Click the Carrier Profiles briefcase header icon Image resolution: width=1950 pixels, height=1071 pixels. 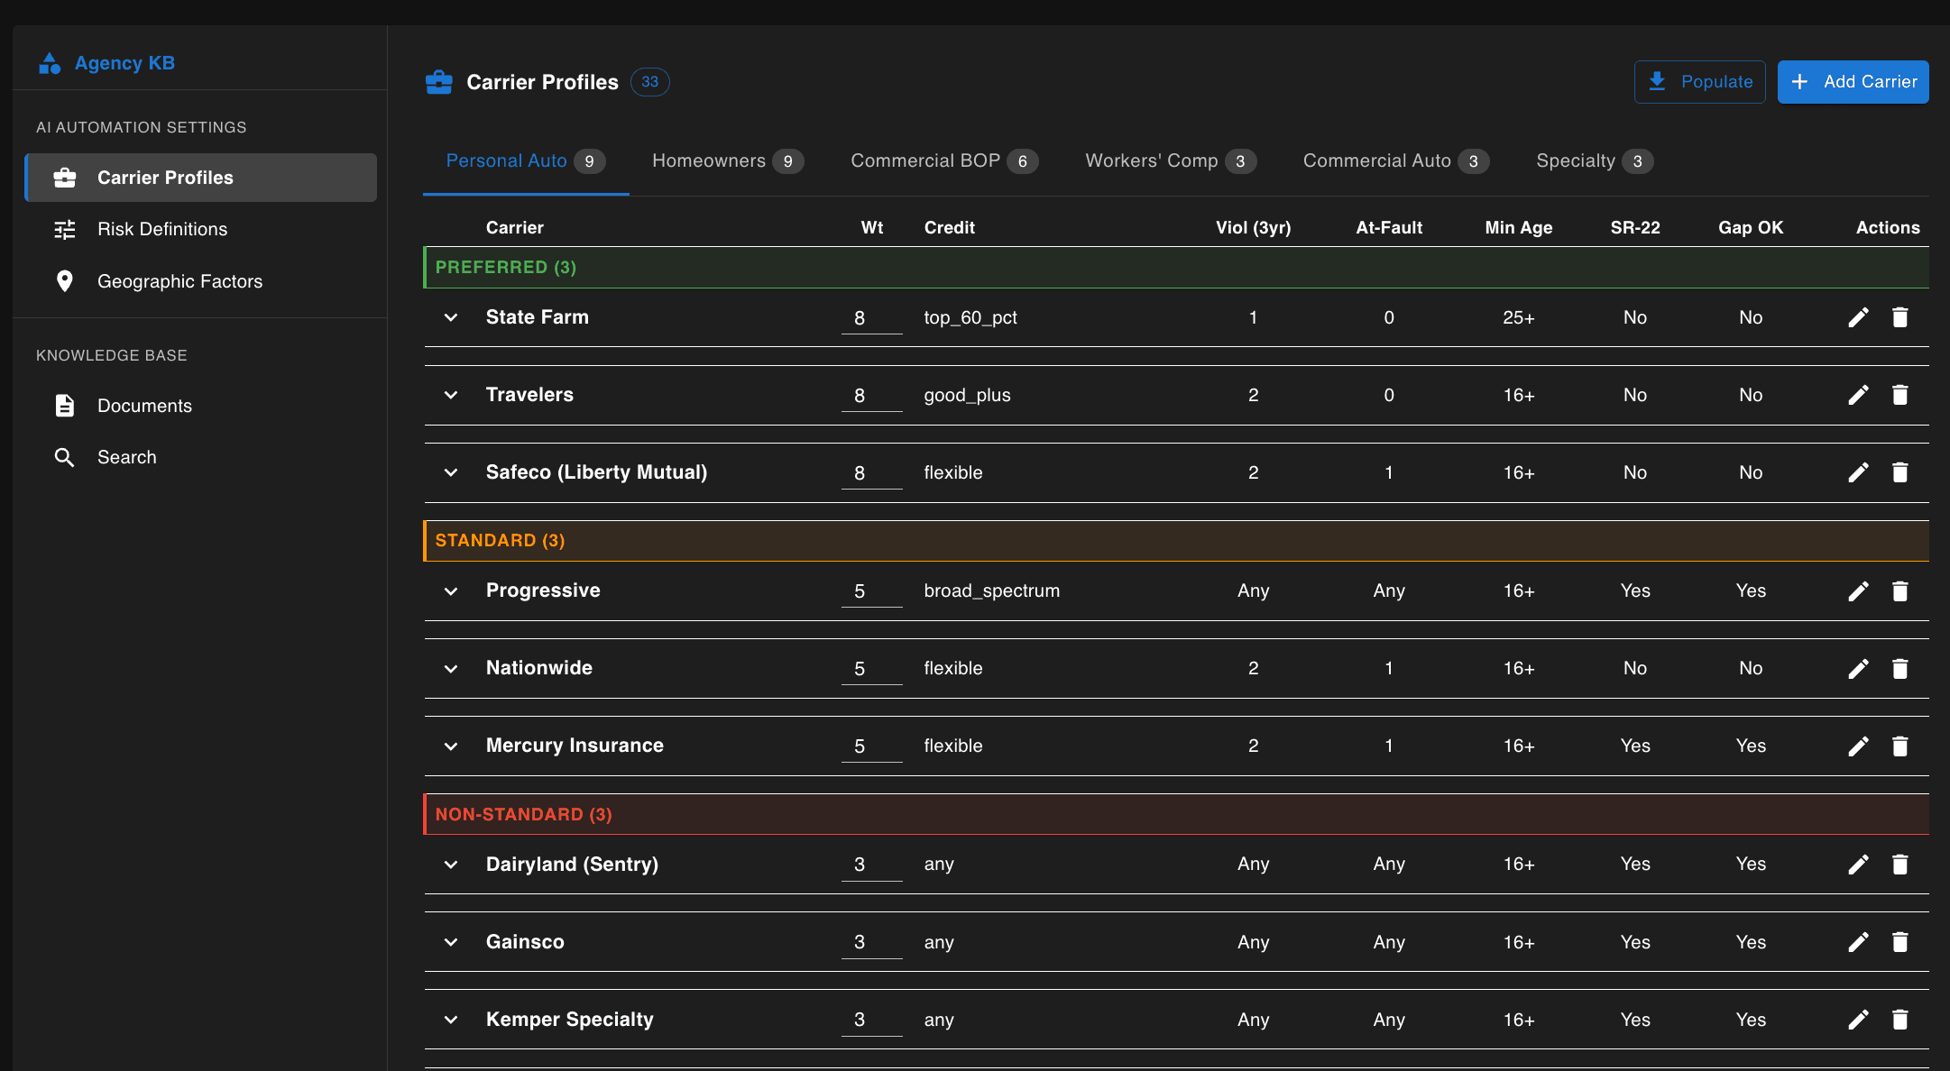439,82
